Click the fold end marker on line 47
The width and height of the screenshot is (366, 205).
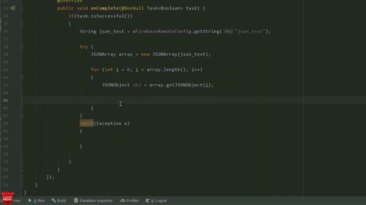pyautogui.click(x=21, y=116)
